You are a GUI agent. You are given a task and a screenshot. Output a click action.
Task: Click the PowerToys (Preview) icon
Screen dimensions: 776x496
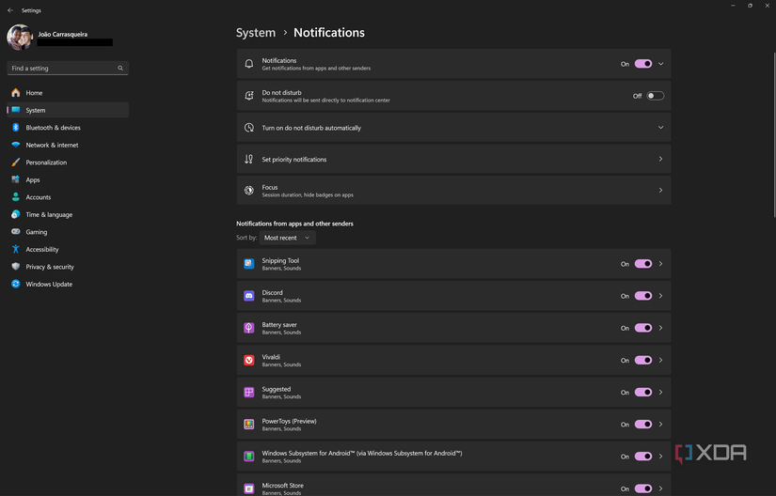click(x=249, y=425)
